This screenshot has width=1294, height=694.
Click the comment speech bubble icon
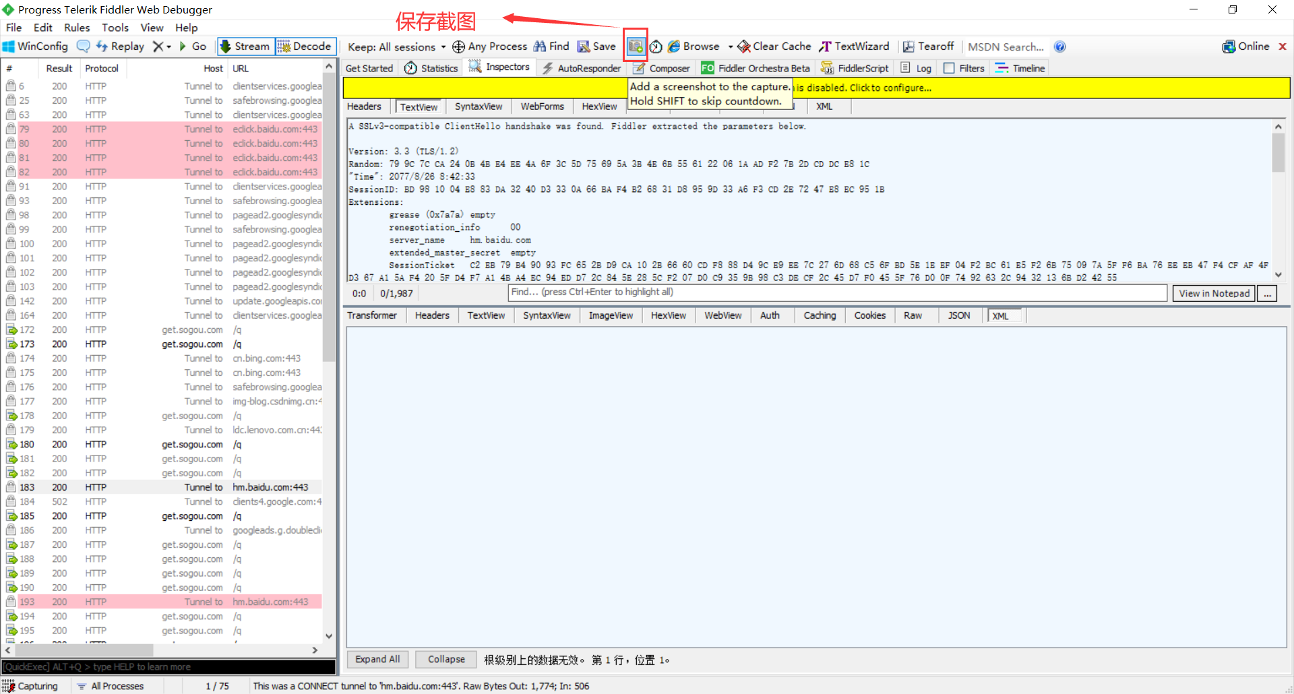coord(84,46)
